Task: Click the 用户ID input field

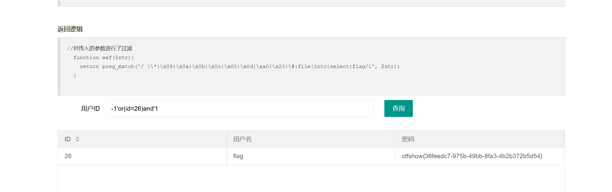Action: [x=240, y=108]
